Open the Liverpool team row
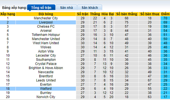Viewport: 170px width, 100px height. pyautogui.click(x=46, y=22)
